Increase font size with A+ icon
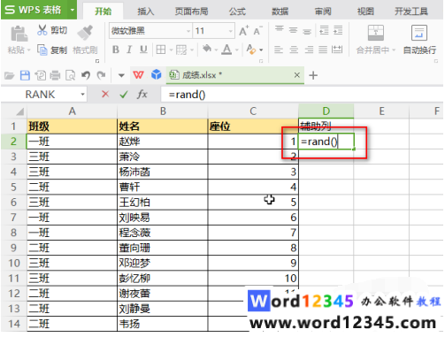Viewport: 445px width, 337px height. click(x=244, y=31)
